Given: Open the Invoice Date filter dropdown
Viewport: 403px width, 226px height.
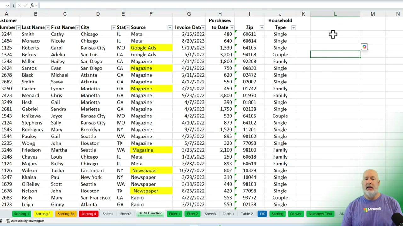Looking at the screenshot, I should click(x=203, y=27).
